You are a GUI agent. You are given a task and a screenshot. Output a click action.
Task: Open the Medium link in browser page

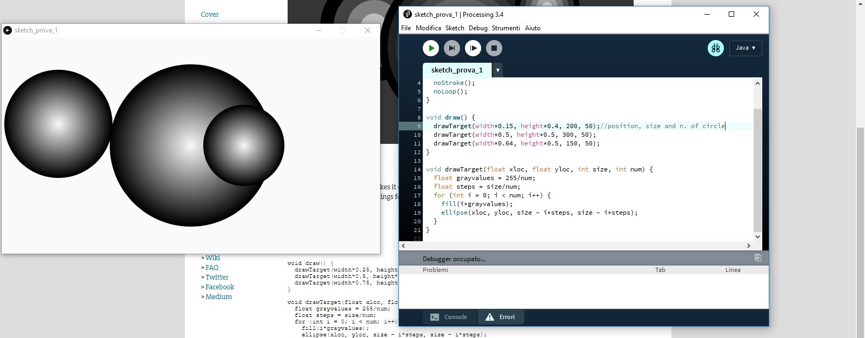[218, 297]
